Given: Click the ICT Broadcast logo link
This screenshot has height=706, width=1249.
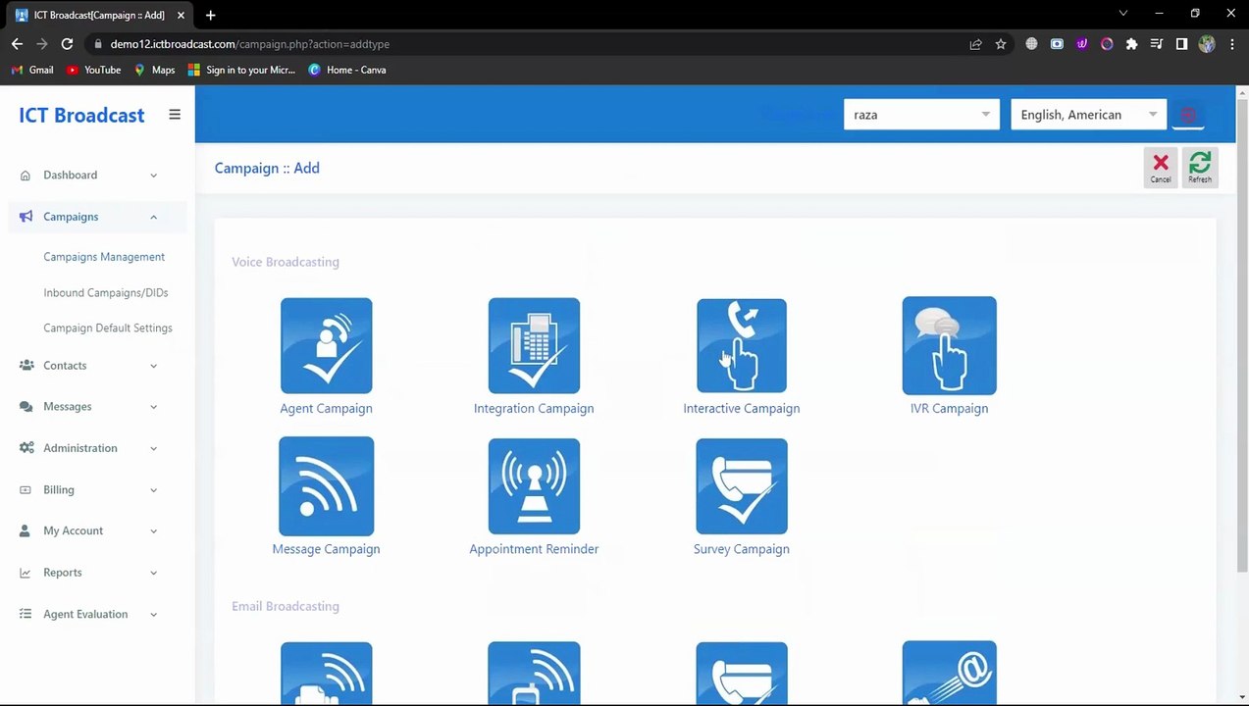Looking at the screenshot, I should 81,115.
